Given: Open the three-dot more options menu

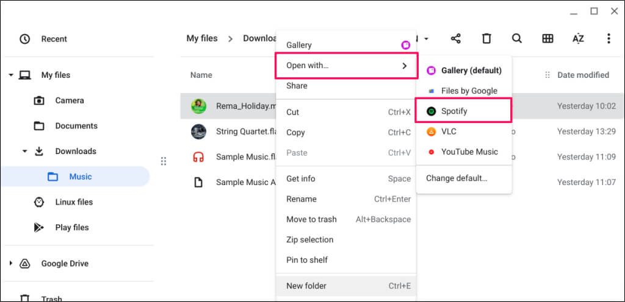Looking at the screenshot, I should (609, 38).
